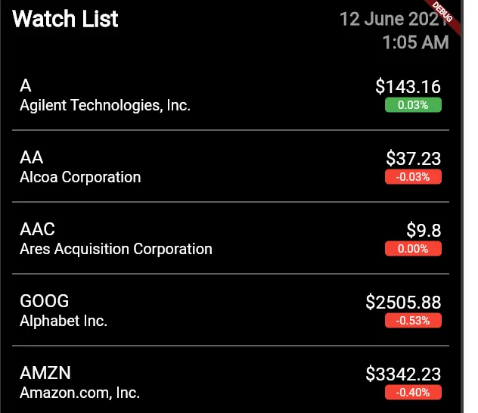Screen dimensions: 478x413
Task: Click the 12 June 2021 date text
Action: (x=393, y=19)
